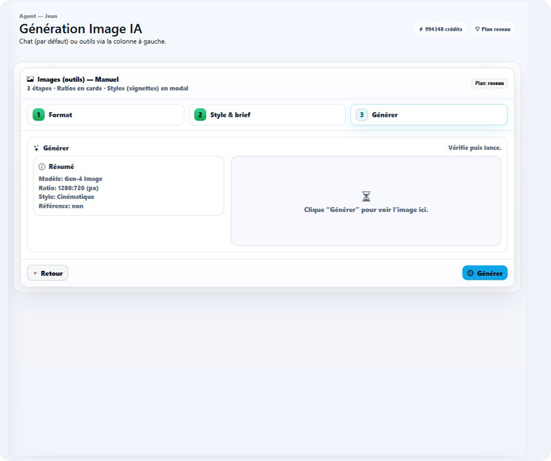
Task: Click the left arrow icon on Retour
Action: tap(37, 273)
